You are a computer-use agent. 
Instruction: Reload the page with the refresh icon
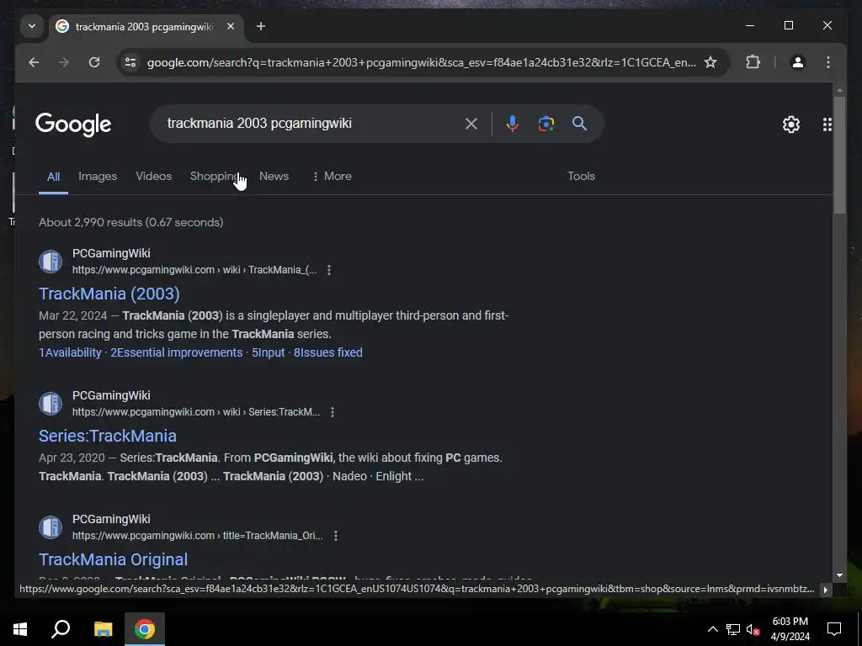[x=94, y=62]
